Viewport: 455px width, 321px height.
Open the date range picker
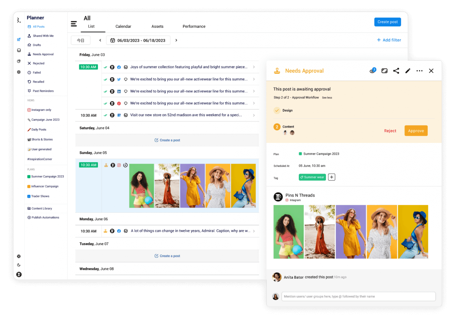(x=138, y=40)
